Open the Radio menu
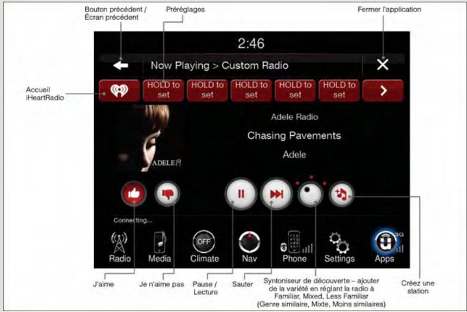Image resolution: width=467 pixels, height=312 pixels. [x=120, y=247]
